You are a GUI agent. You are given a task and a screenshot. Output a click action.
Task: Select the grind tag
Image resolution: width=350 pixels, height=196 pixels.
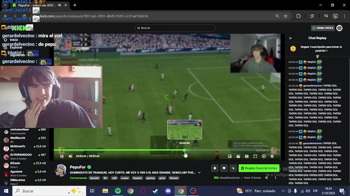coord(162,178)
